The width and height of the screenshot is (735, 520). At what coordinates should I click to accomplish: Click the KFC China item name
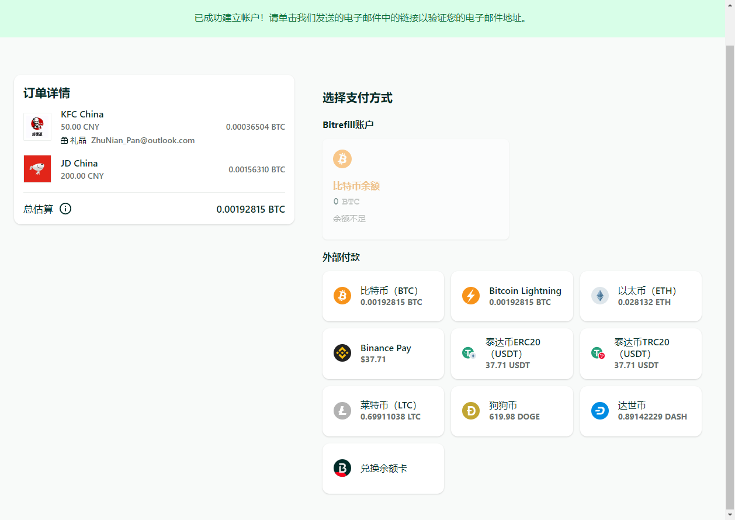coord(82,114)
